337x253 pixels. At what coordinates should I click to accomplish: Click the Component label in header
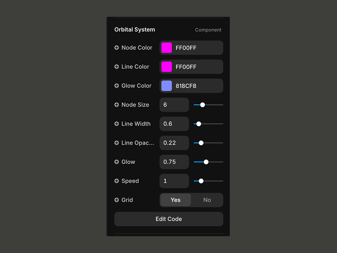208,30
